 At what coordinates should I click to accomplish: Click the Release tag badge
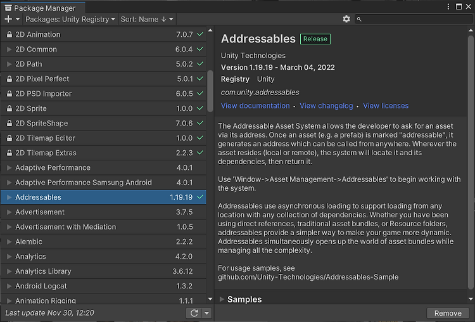point(315,39)
